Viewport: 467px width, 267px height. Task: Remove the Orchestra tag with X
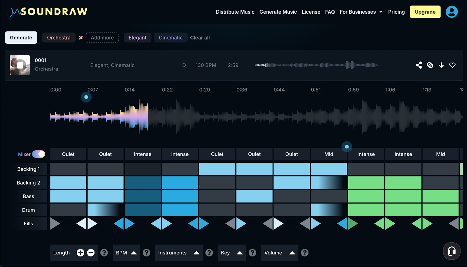coord(81,38)
